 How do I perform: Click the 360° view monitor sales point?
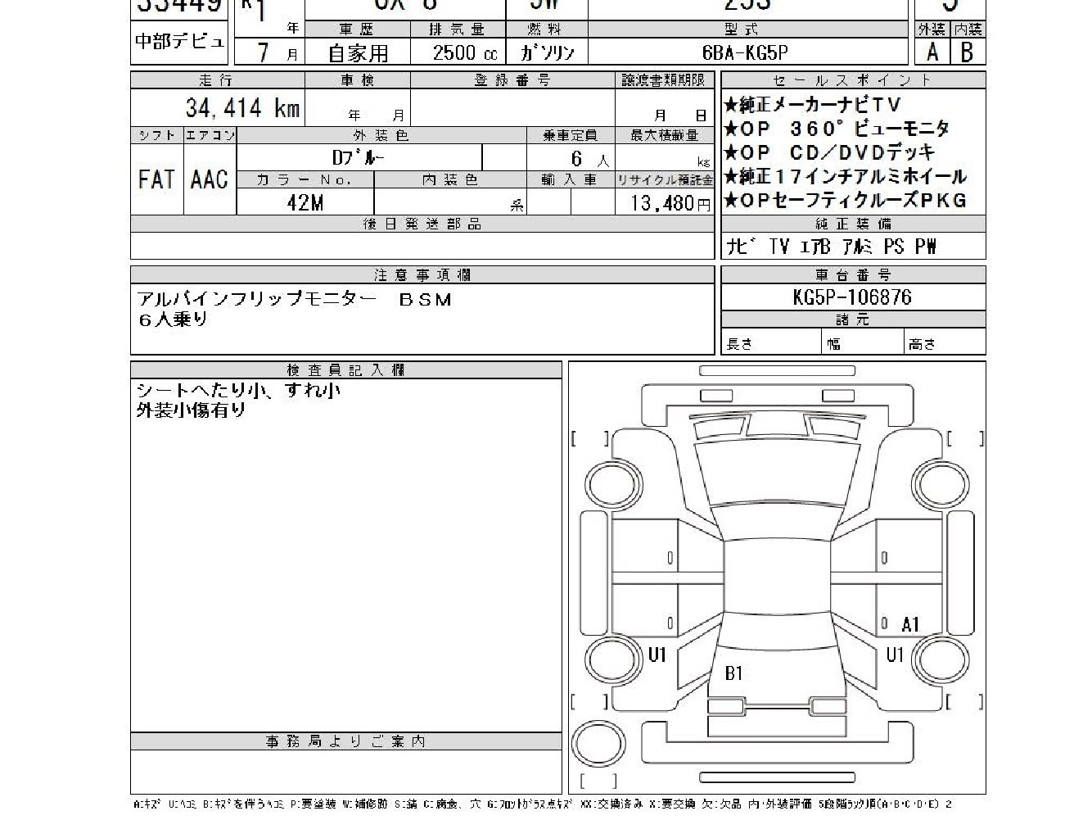[x=837, y=129]
